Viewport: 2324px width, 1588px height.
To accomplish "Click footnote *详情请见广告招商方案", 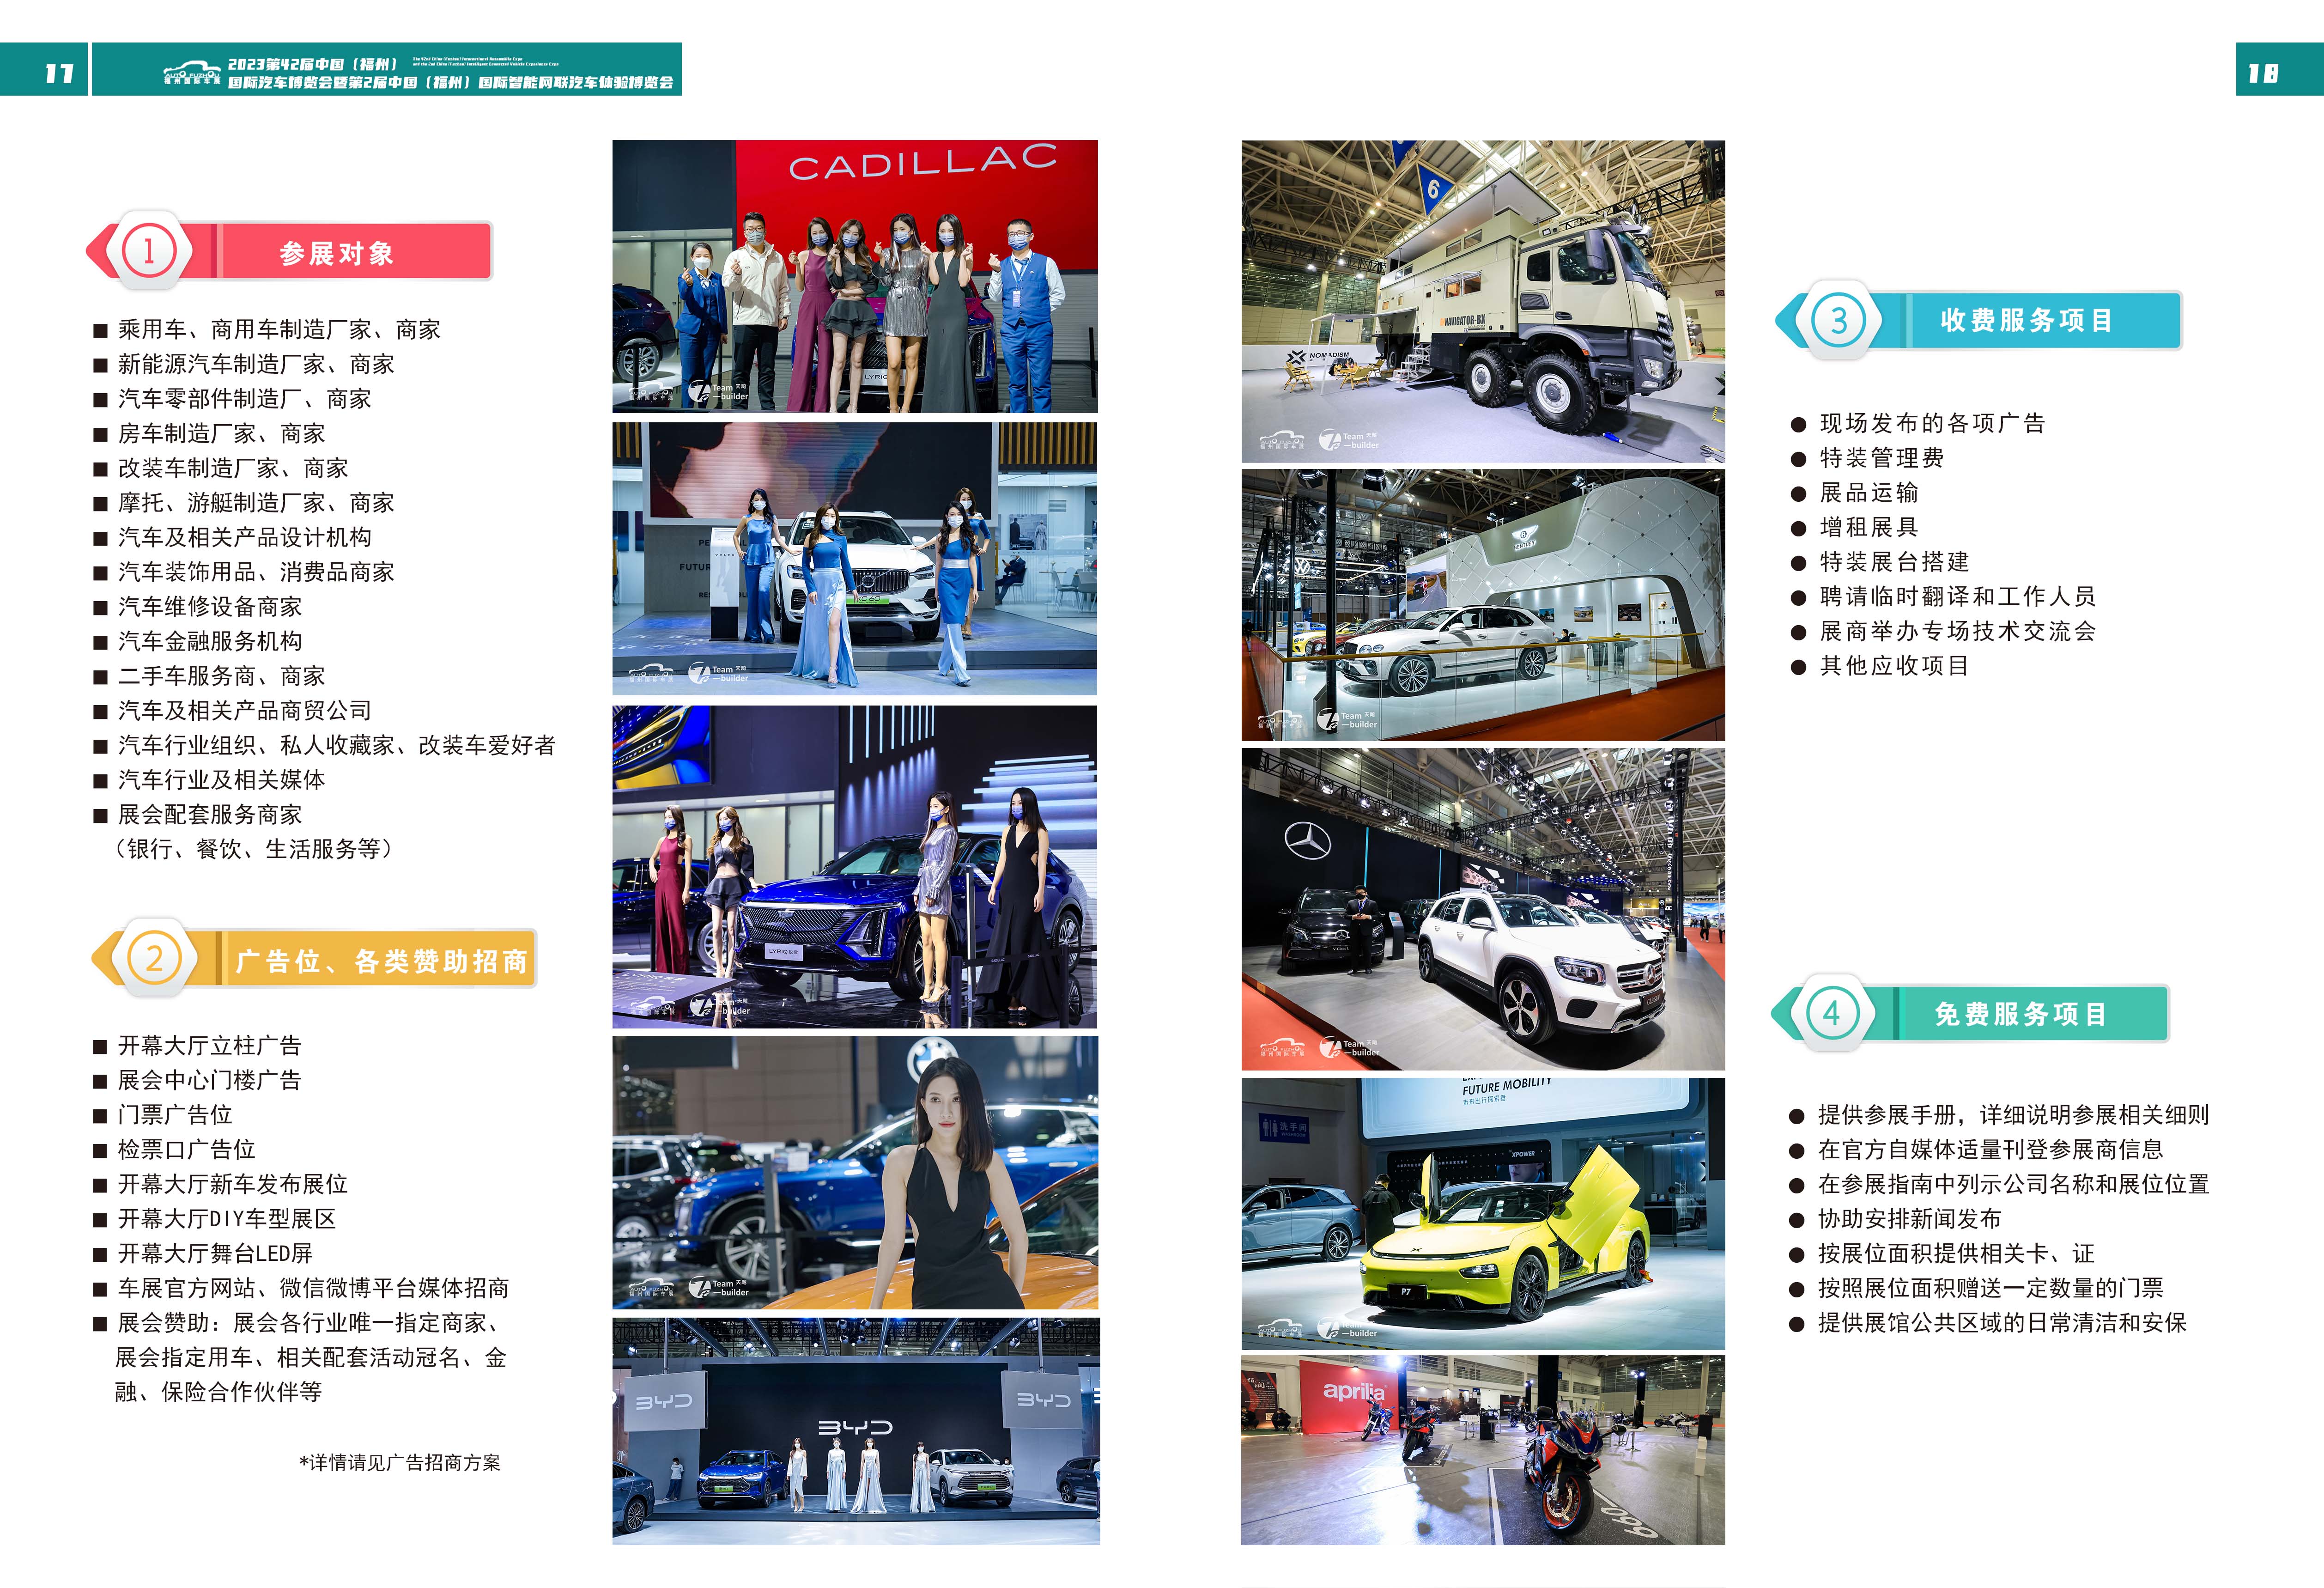I will (x=400, y=1462).
